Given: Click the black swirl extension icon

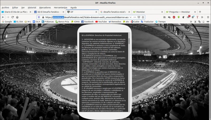Looking at the screenshot, I should pyautogui.click(x=183, y=17).
